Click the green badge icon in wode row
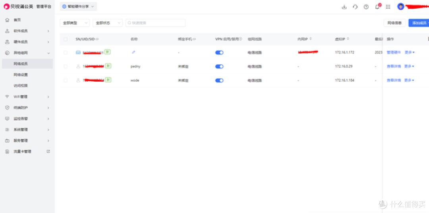 tap(108, 80)
